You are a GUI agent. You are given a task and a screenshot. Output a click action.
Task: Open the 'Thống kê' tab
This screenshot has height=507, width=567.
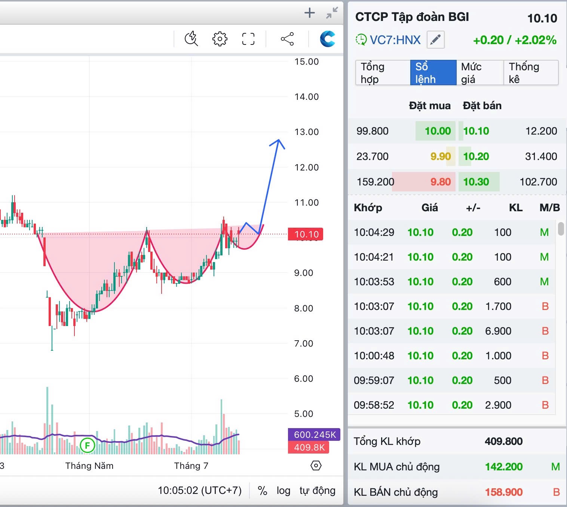click(x=530, y=73)
